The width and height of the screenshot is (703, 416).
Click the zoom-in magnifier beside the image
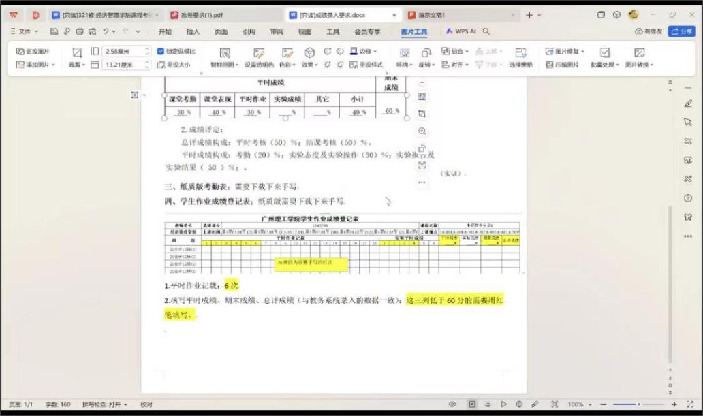(422, 131)
